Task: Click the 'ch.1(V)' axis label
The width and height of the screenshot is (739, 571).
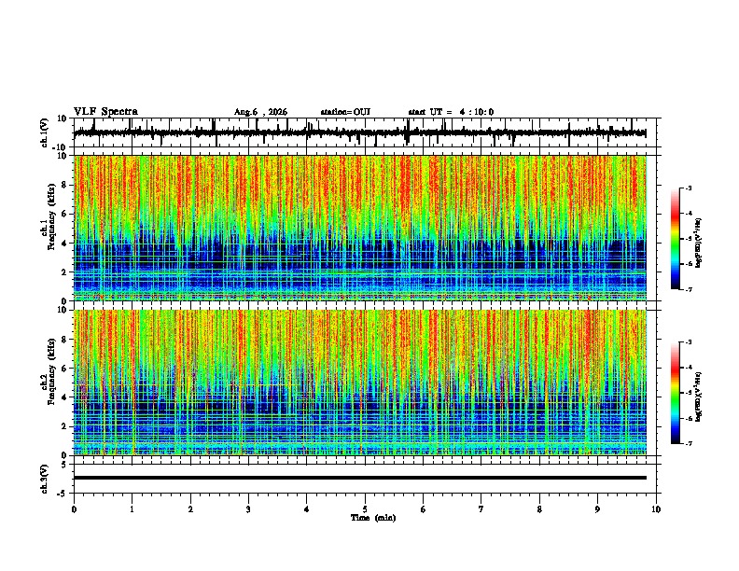Action: click(x=46, y=132)
